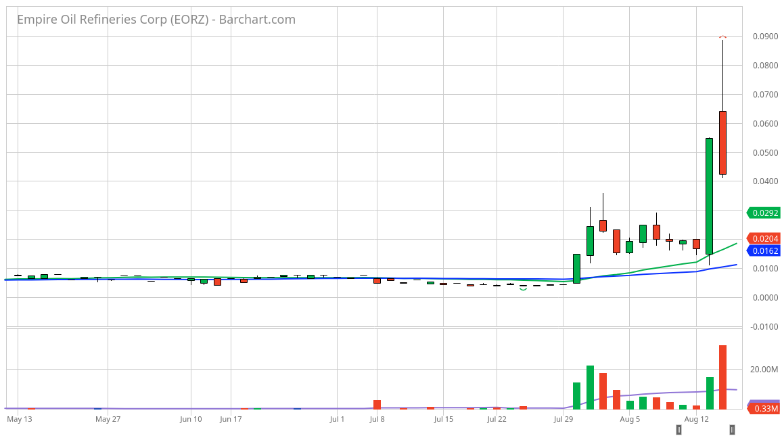This screenshot has width=782, height=440.
Task: Click the 0.0000 price axis label
Action: (x=766, y=298)
